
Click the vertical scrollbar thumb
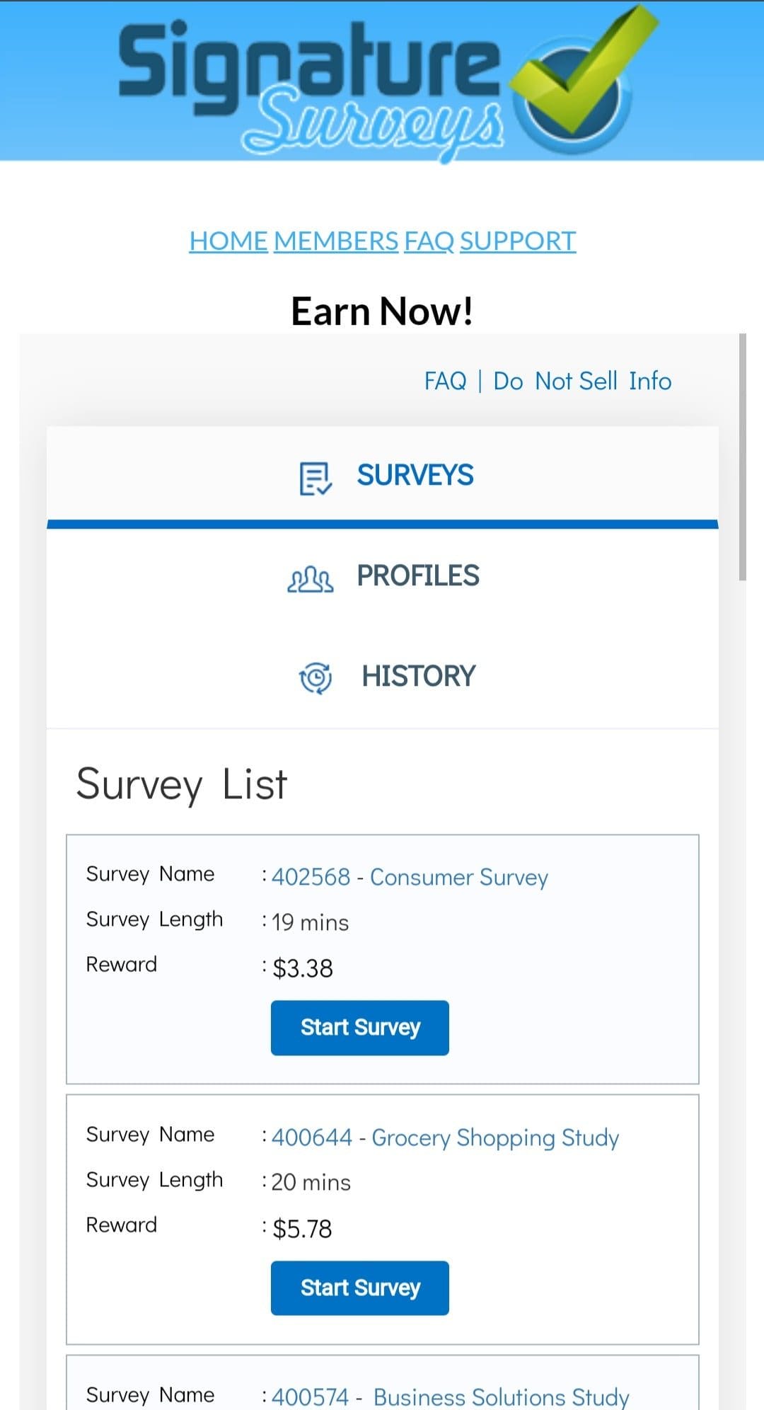pos(742,457)
